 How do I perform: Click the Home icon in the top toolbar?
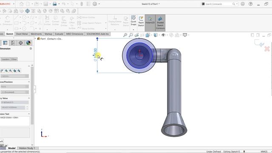pos(22,4)
